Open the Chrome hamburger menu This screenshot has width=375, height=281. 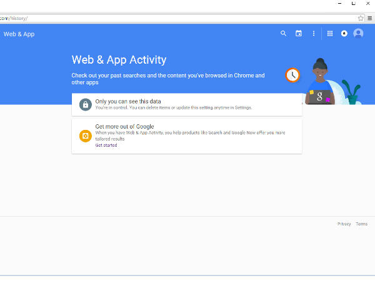pyautogui.click(x=369, y=18)
